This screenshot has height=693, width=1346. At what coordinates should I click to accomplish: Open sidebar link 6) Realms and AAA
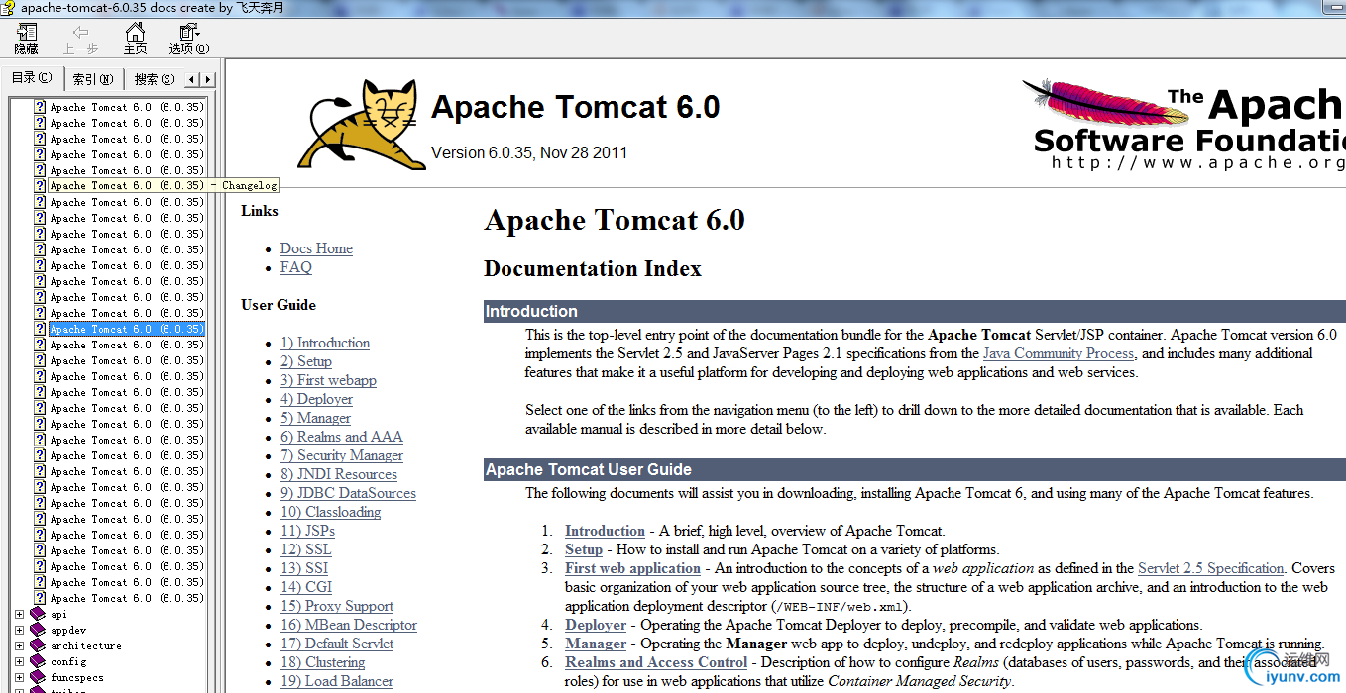[342, 437]
